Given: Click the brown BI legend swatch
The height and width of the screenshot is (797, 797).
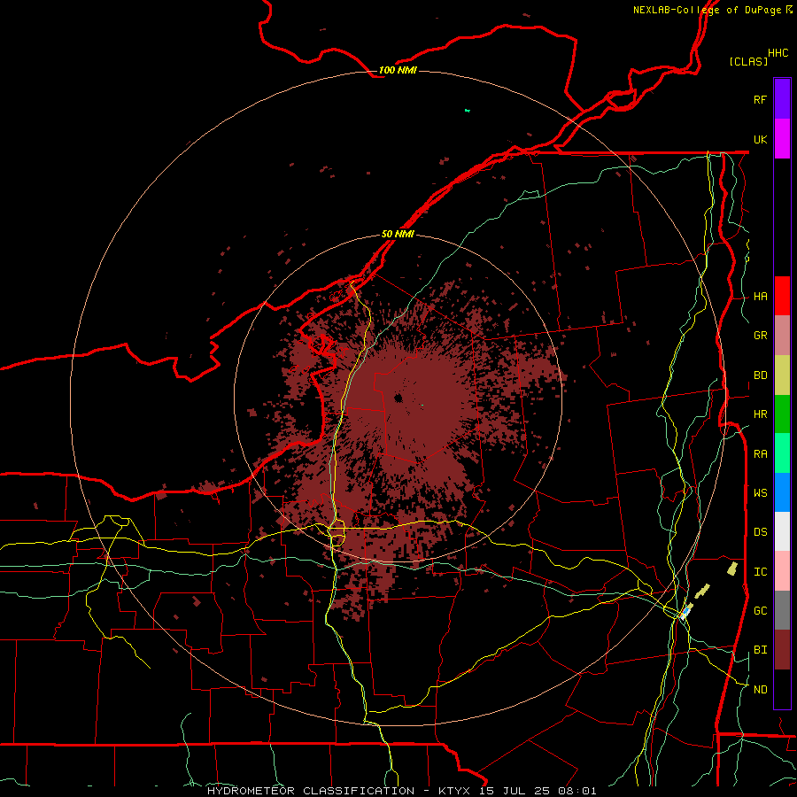Looking at the screenshot, I should tap(782, 650).
